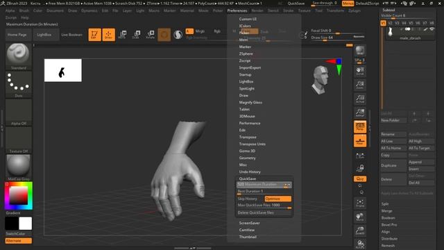Activate the Draw mode button

coord(108,35)
